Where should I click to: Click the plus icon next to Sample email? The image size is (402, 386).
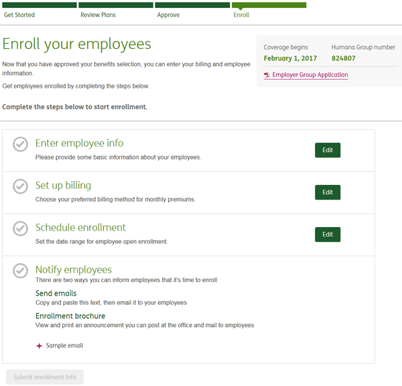click(x=39, y=346)
